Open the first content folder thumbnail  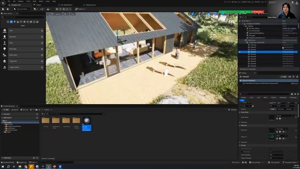(x=45, y=121)
